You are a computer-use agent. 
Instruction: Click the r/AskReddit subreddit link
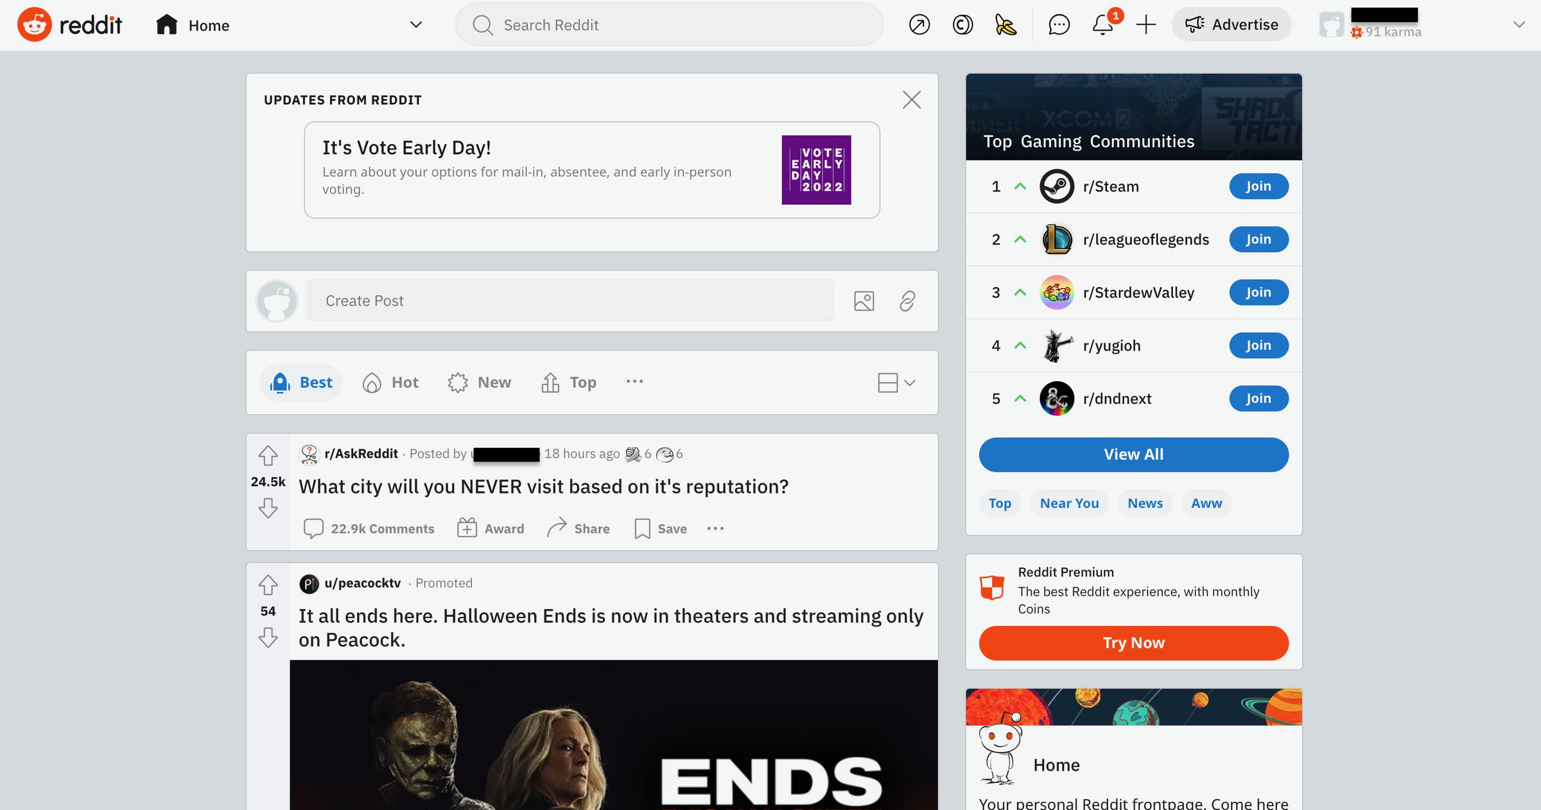tap(361, 453)
